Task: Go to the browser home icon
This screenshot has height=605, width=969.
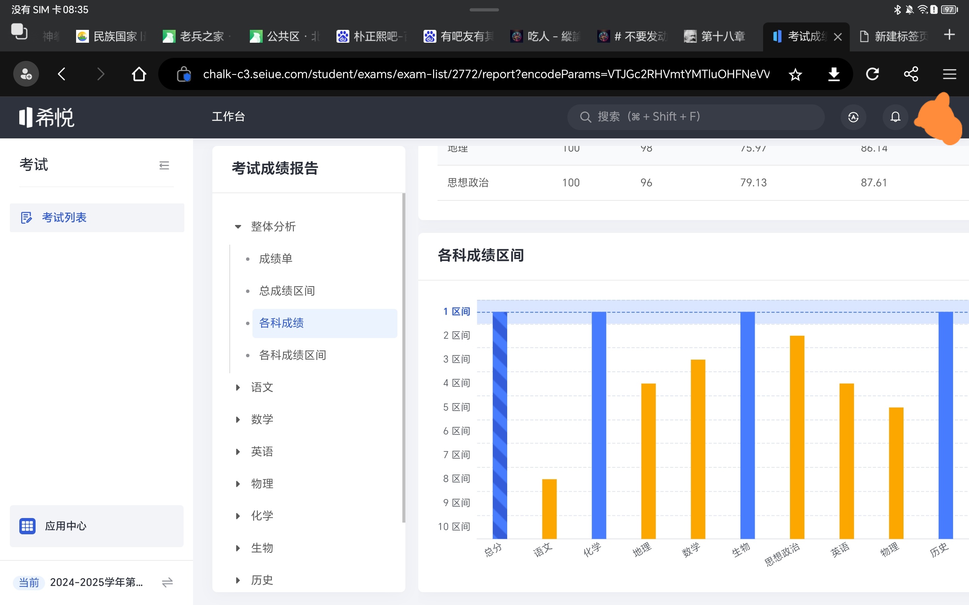Action: 139,74
